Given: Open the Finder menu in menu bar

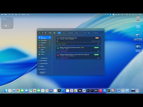Looking at the screenshot, I should (5, 15).
